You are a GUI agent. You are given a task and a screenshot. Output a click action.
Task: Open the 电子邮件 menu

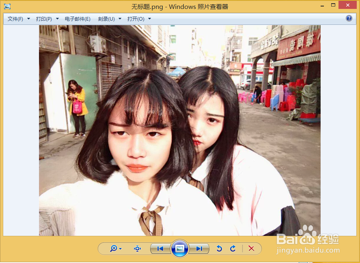[77, 19]
